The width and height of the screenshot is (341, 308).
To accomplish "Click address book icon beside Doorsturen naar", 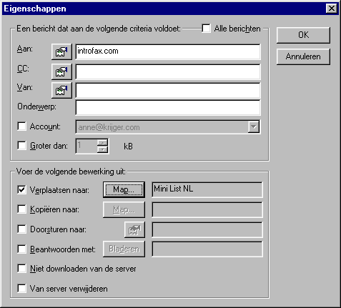I will tap(134, 229).
